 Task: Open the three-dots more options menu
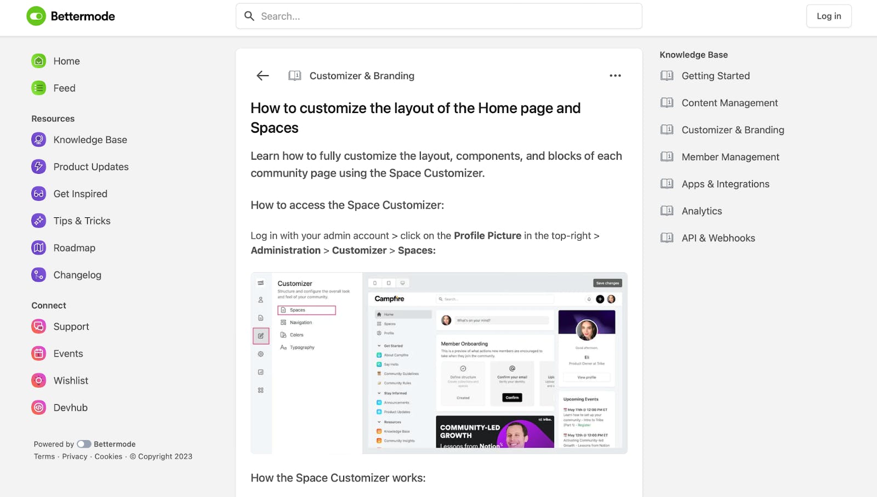tap(616, 76)
